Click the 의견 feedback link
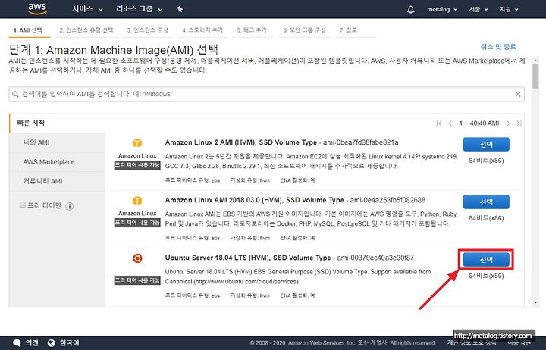 click(32, 343)
